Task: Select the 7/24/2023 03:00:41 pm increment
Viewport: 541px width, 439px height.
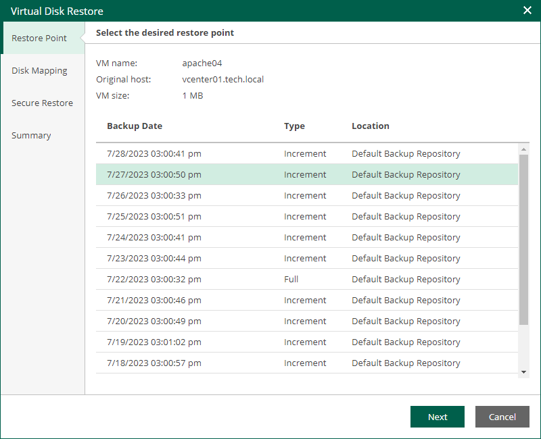Action: [154, 238]
